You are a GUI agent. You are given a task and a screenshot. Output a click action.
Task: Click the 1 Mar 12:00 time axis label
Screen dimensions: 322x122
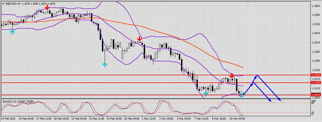tap(148, 119)
